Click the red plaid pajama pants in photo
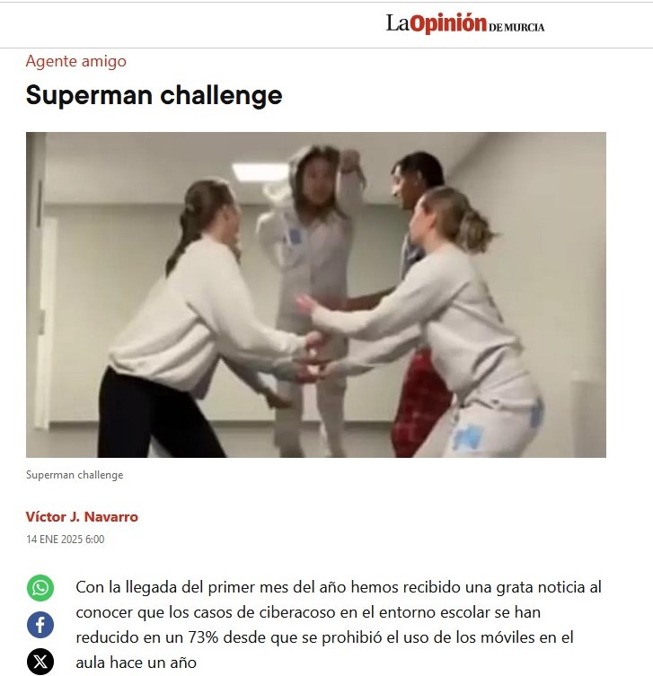653x676 pixels. click(x=420, y=405)
